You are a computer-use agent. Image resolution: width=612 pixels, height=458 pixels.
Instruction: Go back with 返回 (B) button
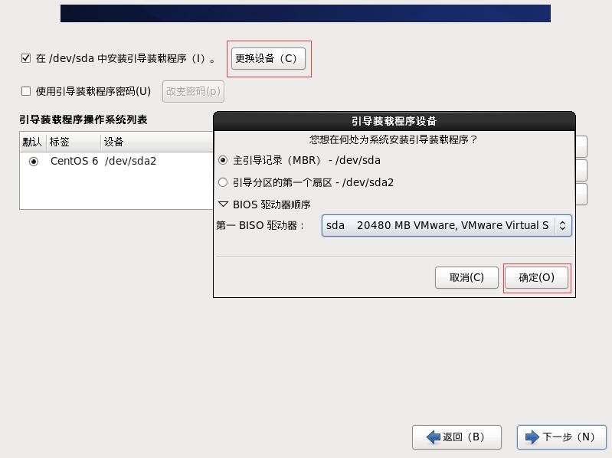pyautogui.click(x=457, y=437)
